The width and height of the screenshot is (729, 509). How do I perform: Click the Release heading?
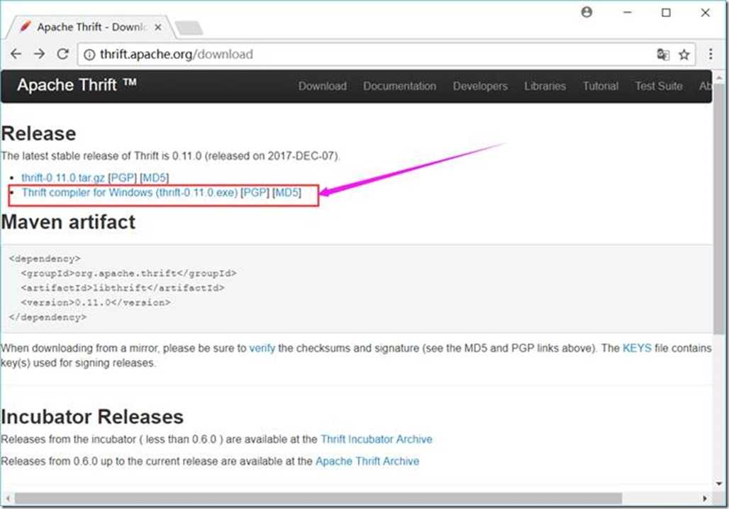coord(38,133)
